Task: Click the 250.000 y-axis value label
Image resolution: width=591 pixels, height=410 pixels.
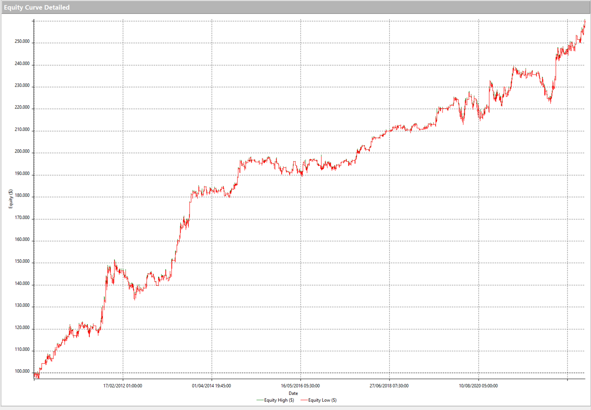Action: tap(22, 41)
